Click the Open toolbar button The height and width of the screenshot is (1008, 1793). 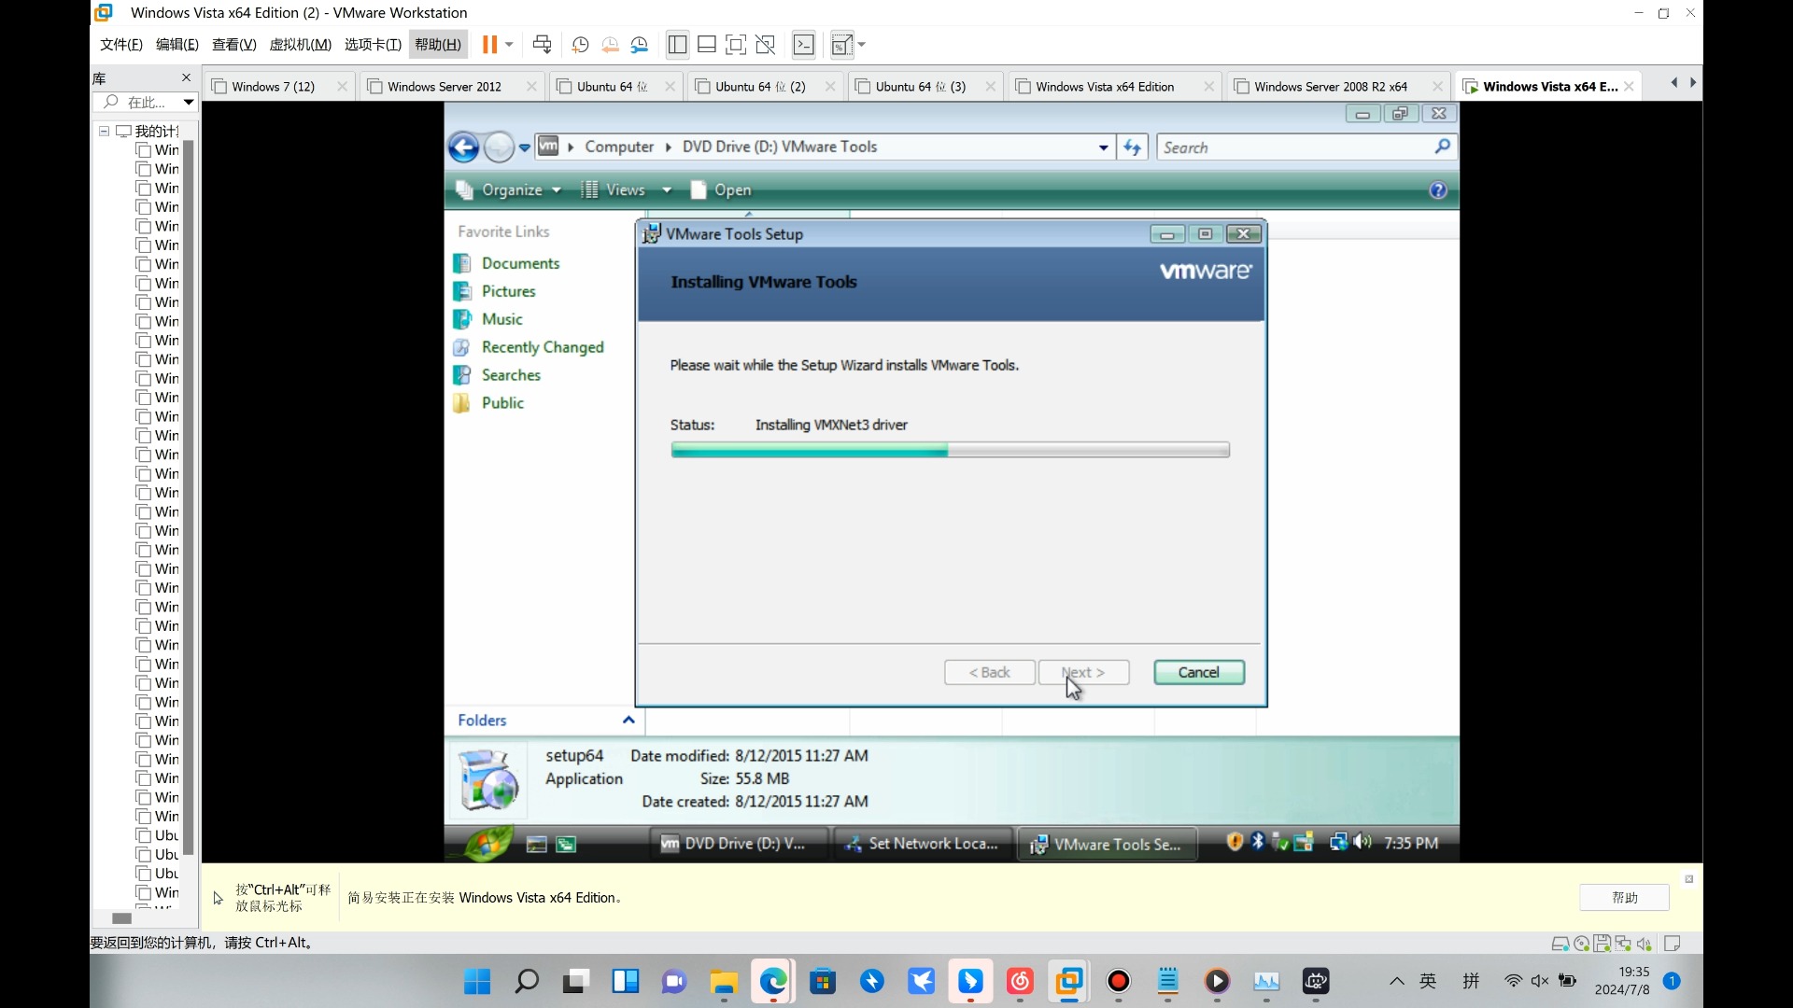coord(720,189)
